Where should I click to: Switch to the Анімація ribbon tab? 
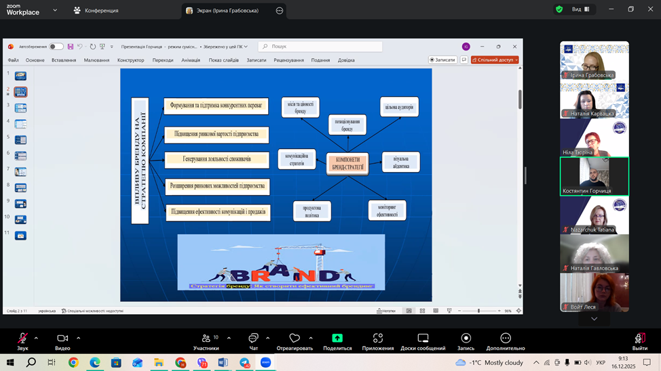click(191, 60)
